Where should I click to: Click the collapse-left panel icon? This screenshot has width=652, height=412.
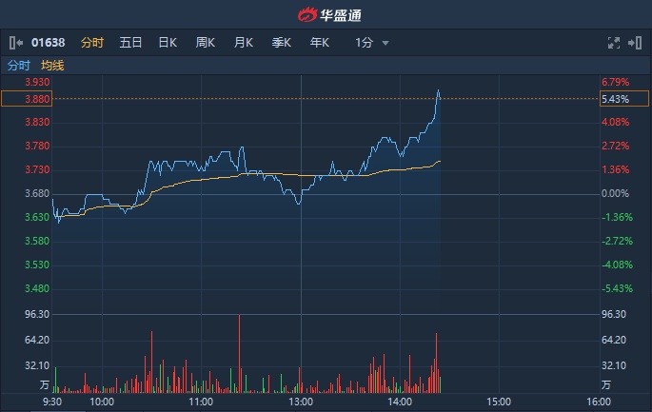click(x=15, y=43)
